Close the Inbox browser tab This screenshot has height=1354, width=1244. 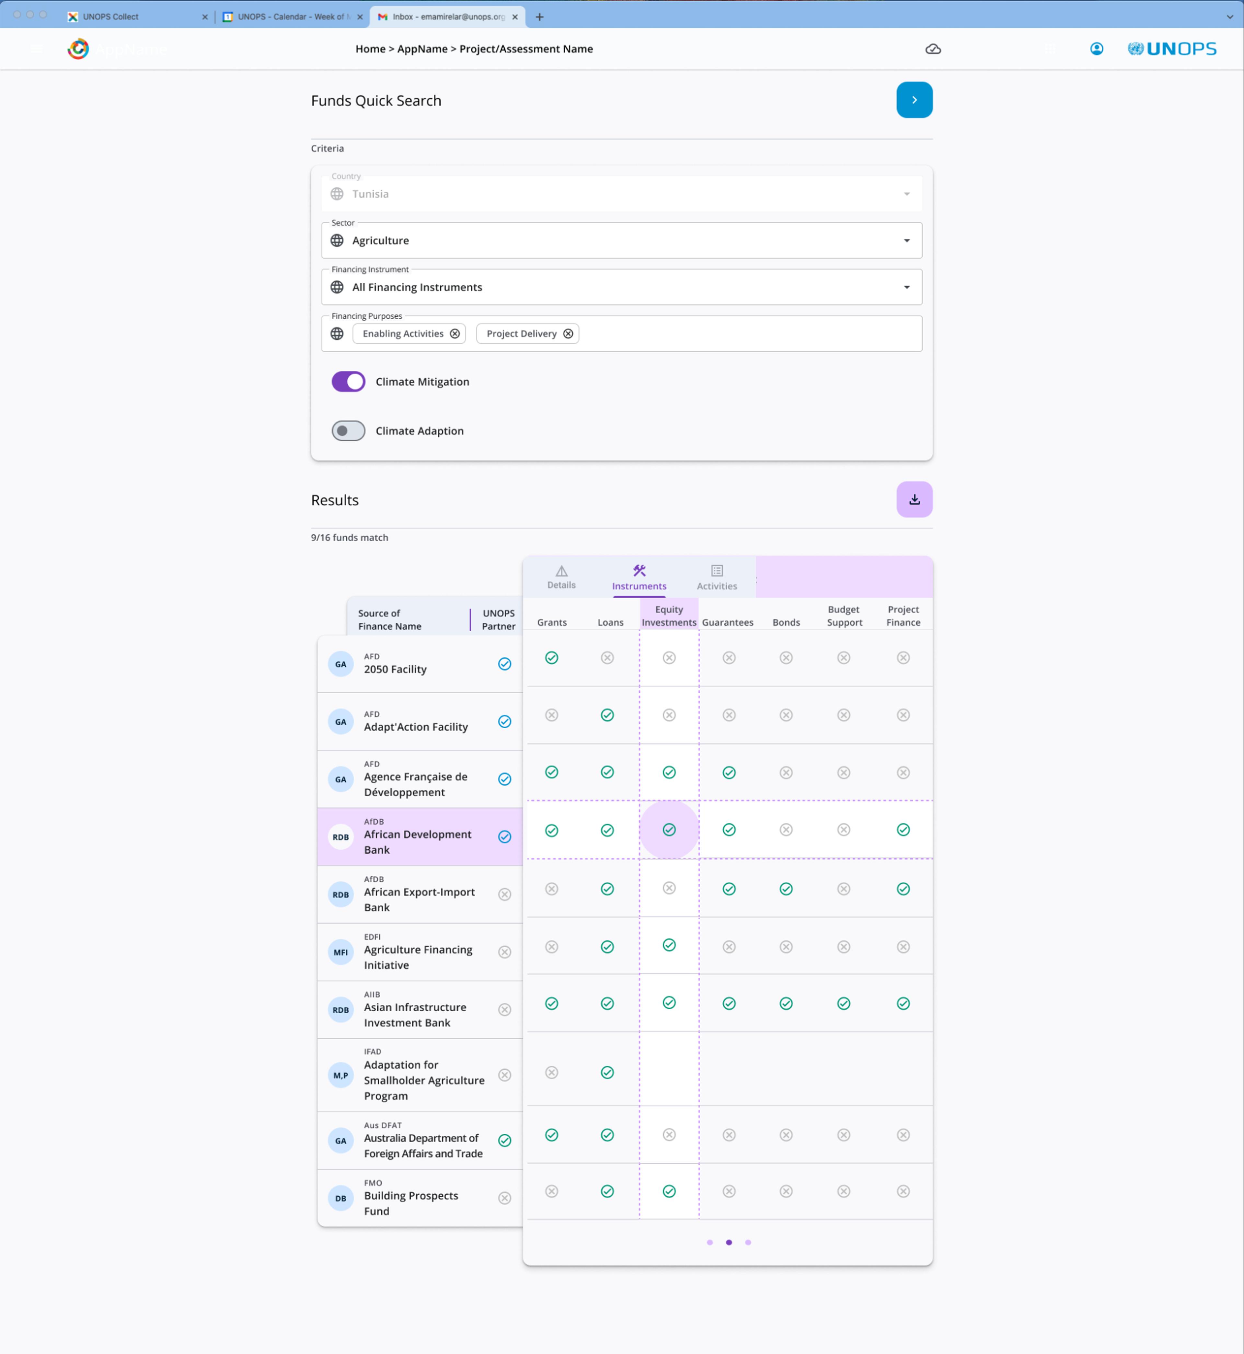pos(515,17)
